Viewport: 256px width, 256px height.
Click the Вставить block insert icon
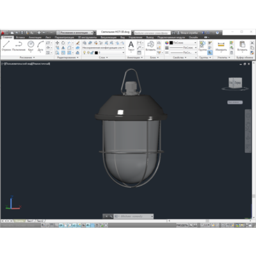coord(150,46)
